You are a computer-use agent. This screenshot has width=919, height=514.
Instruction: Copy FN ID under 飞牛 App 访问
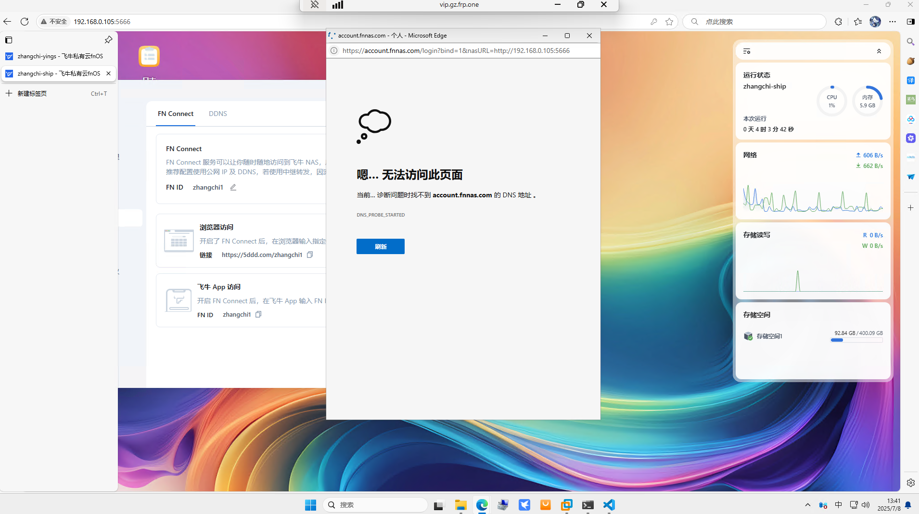pos(258,314)
